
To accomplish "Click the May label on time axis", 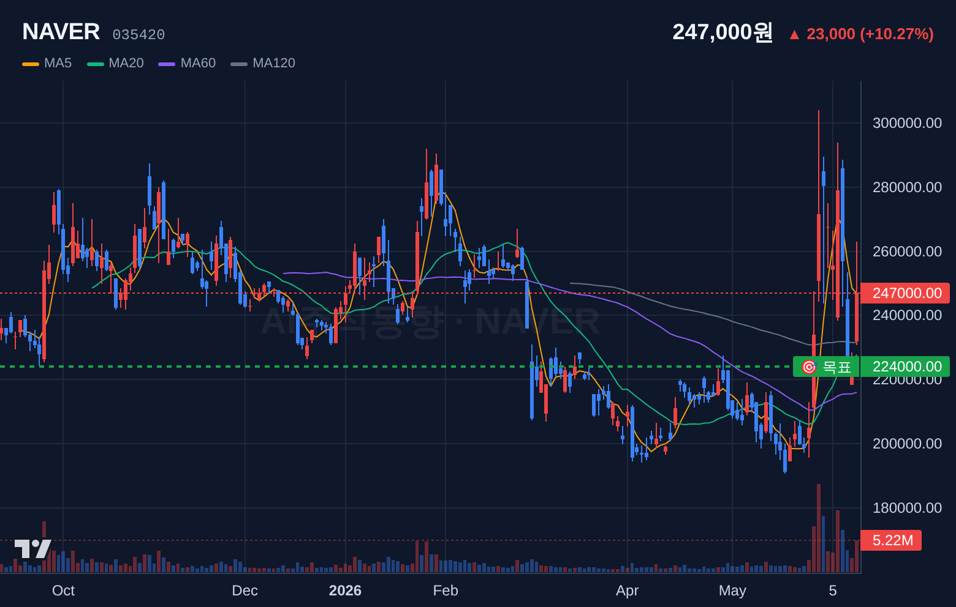I will 732,590.
